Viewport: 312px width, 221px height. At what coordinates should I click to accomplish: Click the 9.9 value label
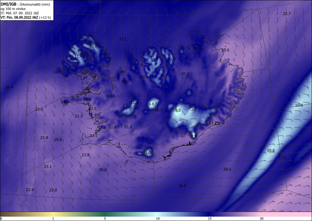(194, 136)
